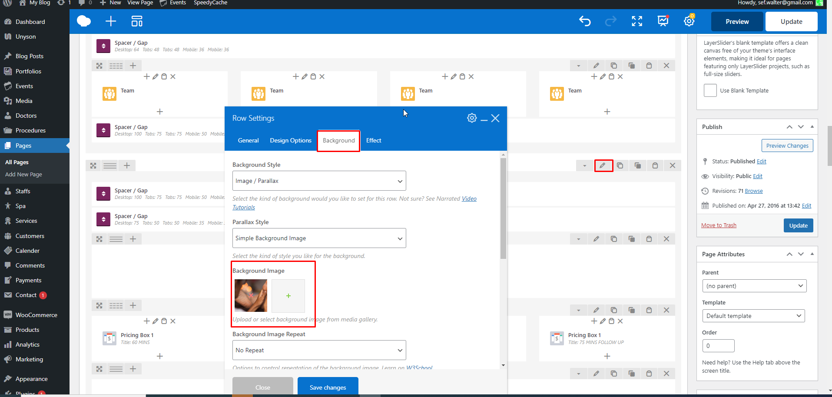
Task: Toggle the fullscreen mode icon
Action: pyautogui.click(x=637, y=21)
